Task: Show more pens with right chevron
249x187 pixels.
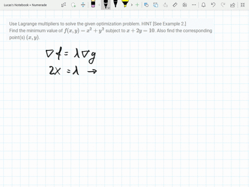Action: 132,5
